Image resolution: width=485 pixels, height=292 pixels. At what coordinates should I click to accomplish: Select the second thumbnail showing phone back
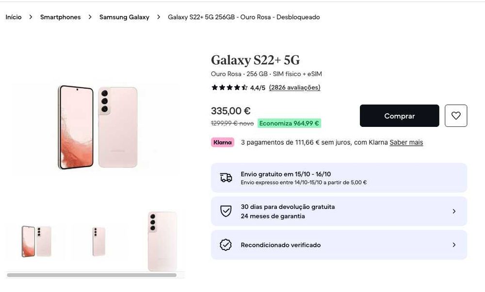coord(99,241)
